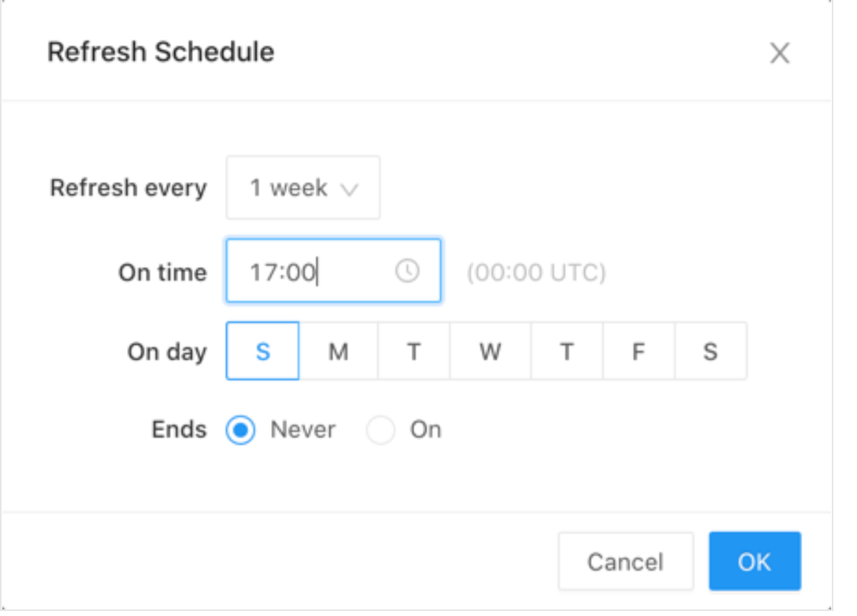This screenshot has width=857, height=616.
Task: Select the Never radio button for Ends
Action: coord(242,430)
